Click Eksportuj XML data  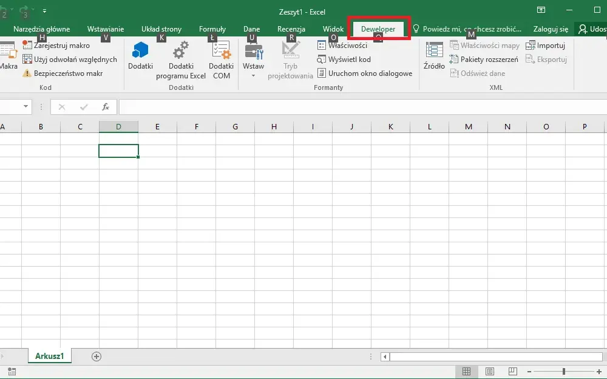(546, 60)
